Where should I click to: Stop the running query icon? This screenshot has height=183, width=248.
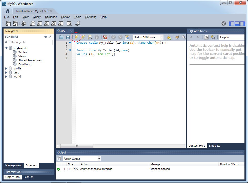97,37
